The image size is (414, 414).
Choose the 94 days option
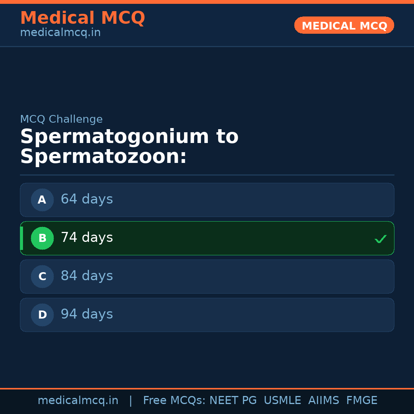[x=87, y=314]
